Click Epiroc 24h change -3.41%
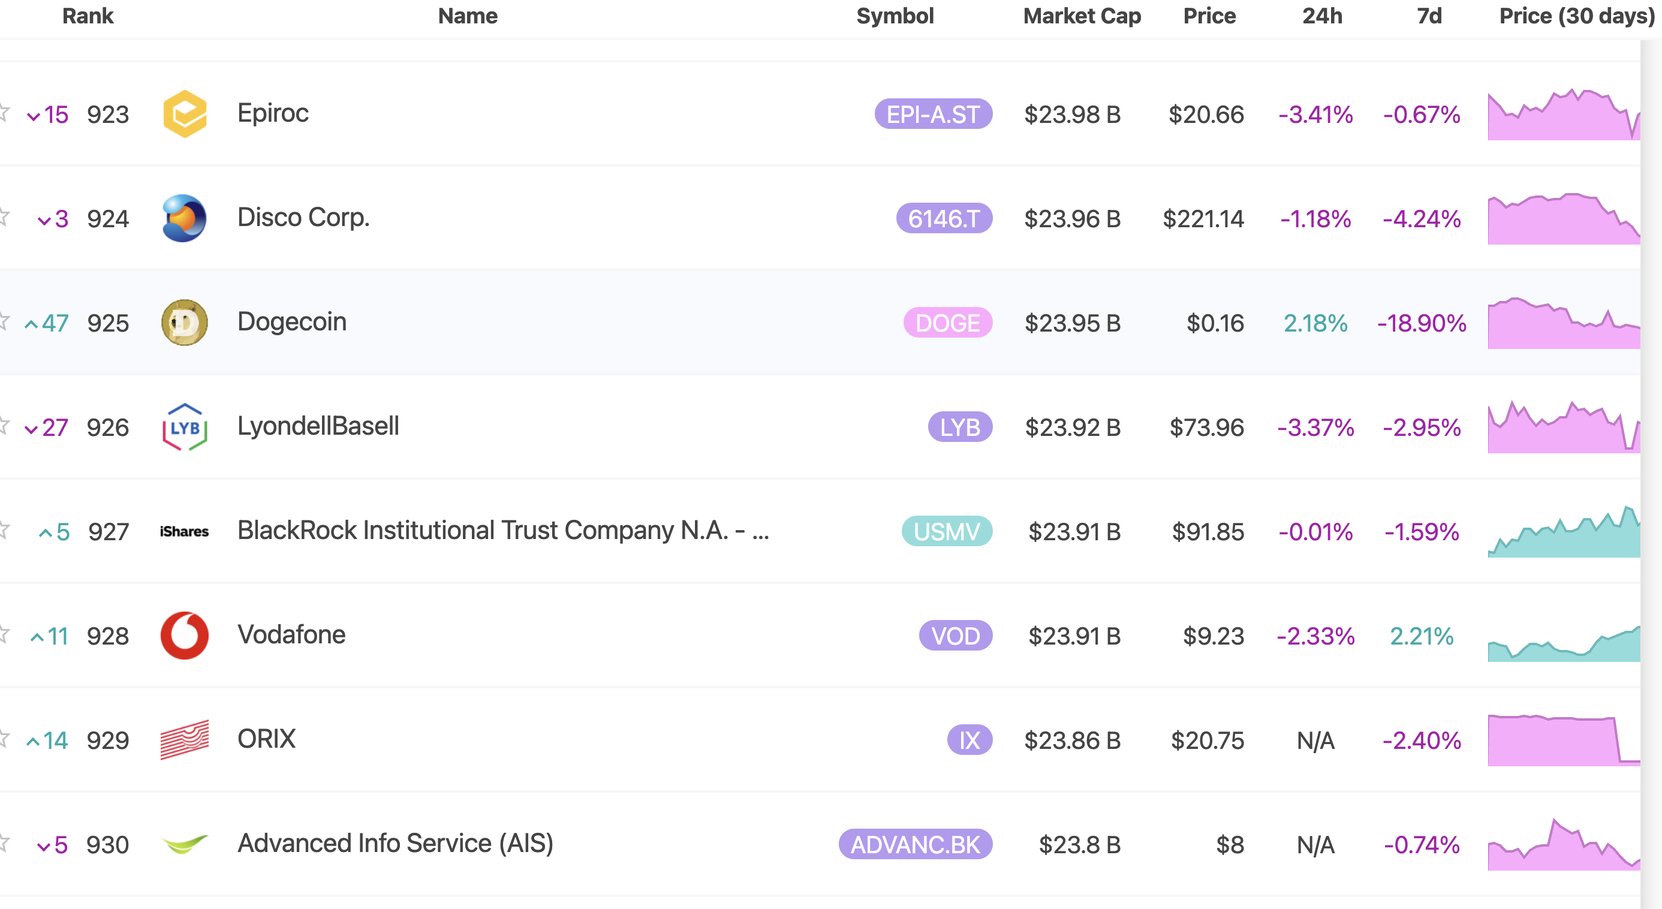The height and width of the screenshot is (909, 1662). [1315, 114]
